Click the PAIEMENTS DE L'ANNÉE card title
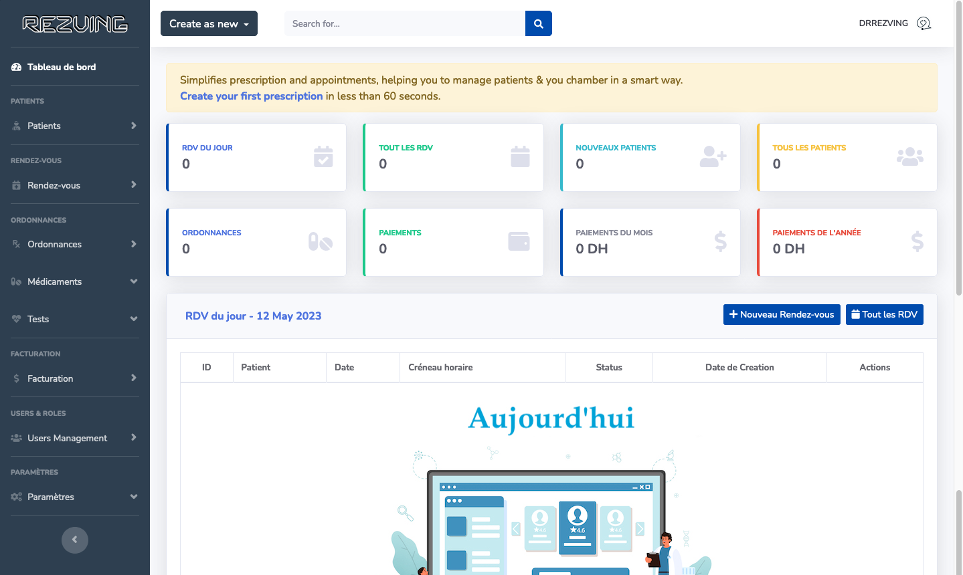The width and height of the screenshot is (963, 575). click(816, 233)
